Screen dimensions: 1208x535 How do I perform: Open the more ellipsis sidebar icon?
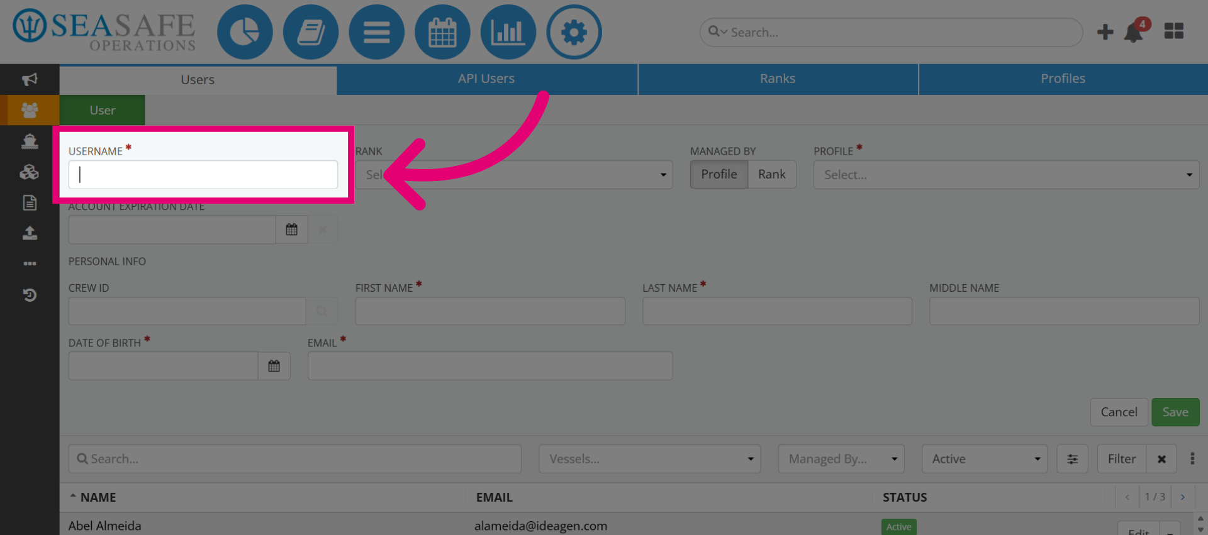(30, 263)
